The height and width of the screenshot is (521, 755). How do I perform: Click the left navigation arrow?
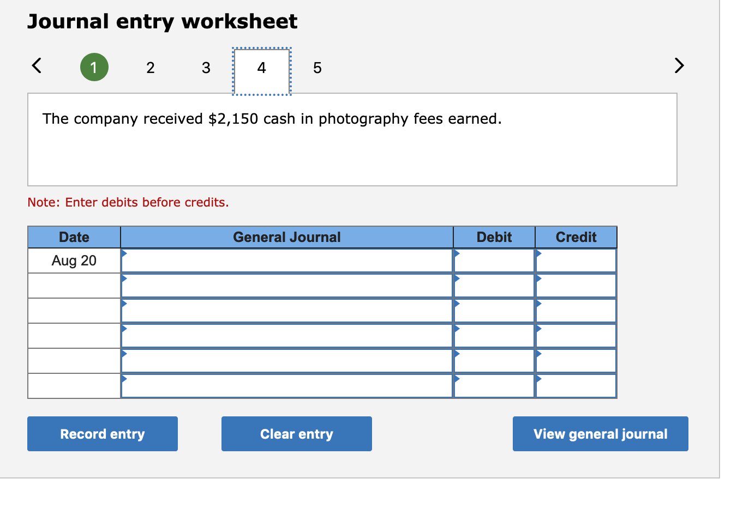[x=36, y=65]
